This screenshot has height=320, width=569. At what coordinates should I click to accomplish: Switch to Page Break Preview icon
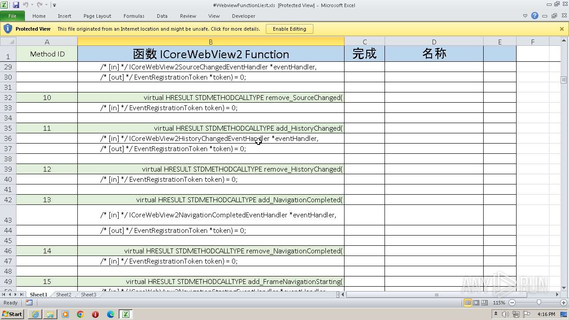(x=485, y=303)
